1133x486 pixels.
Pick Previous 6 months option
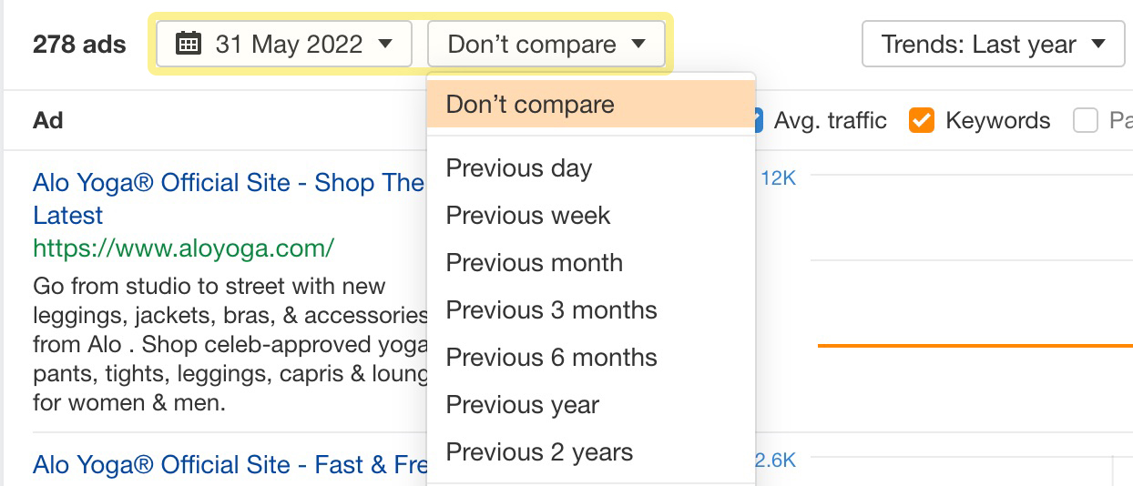click(551, 358)
